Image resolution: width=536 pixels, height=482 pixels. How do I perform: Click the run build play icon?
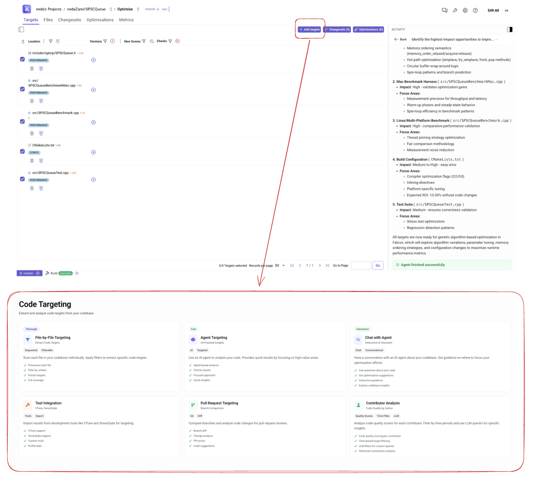[77, 273]
